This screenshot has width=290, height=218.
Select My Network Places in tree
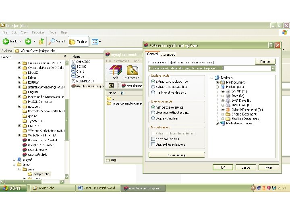click(x=236, y=123)
